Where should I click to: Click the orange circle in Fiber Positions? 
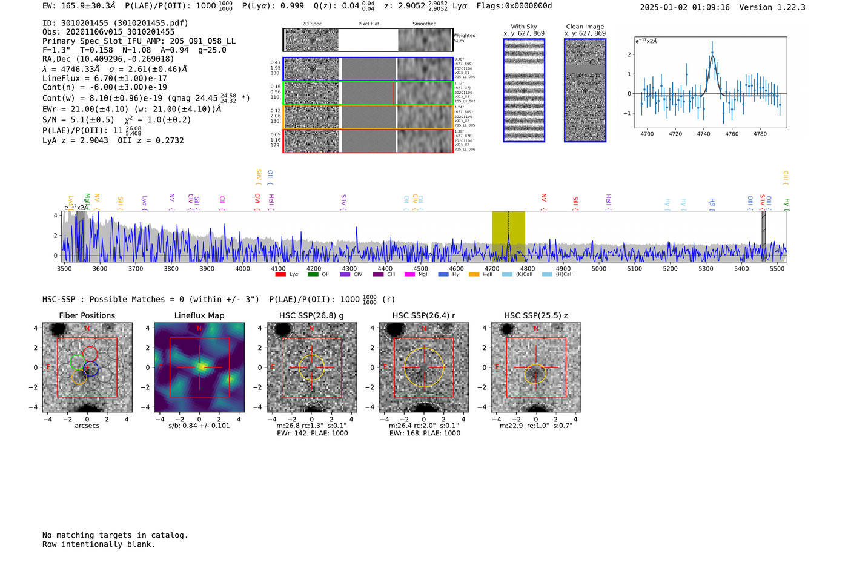pos(79,377)
